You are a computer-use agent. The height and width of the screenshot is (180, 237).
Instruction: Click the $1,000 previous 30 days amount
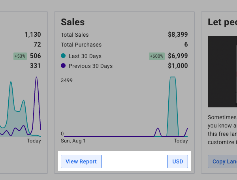(x=178, y=66)
